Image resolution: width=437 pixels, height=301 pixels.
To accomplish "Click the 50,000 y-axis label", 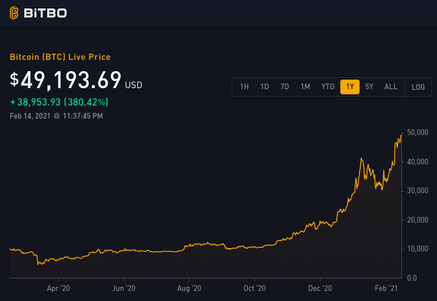I will click(417, 133).
